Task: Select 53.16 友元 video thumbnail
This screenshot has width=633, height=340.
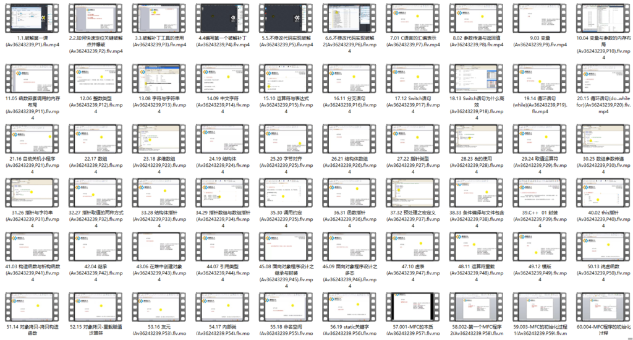Action: click(159, 307)
